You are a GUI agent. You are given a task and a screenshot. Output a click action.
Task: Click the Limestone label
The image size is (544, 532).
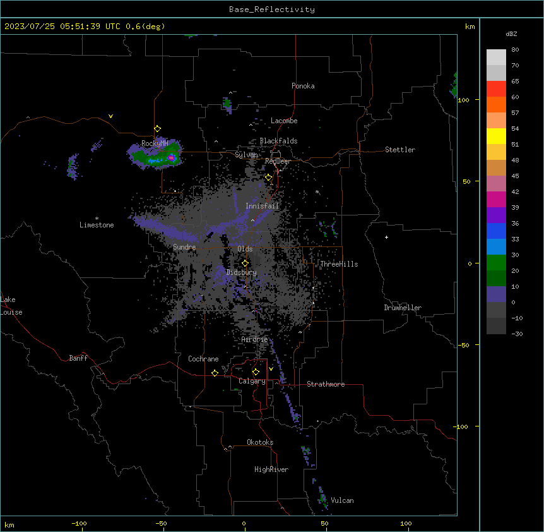pyautogui.click(x=97, y=225)
